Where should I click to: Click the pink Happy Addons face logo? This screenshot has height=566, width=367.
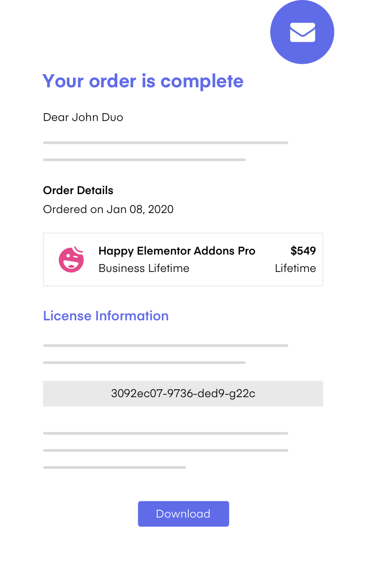pos(72,259)
